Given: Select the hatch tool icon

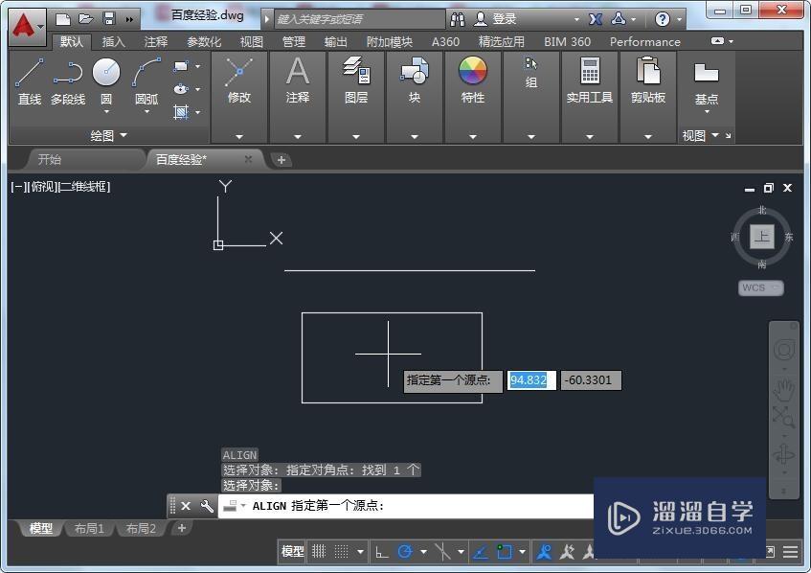Looking at the screenshot, I should 181,112.
